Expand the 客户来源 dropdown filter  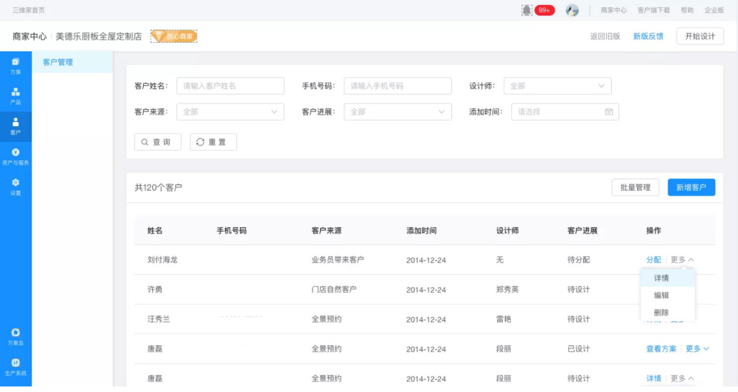click(230, 112)
